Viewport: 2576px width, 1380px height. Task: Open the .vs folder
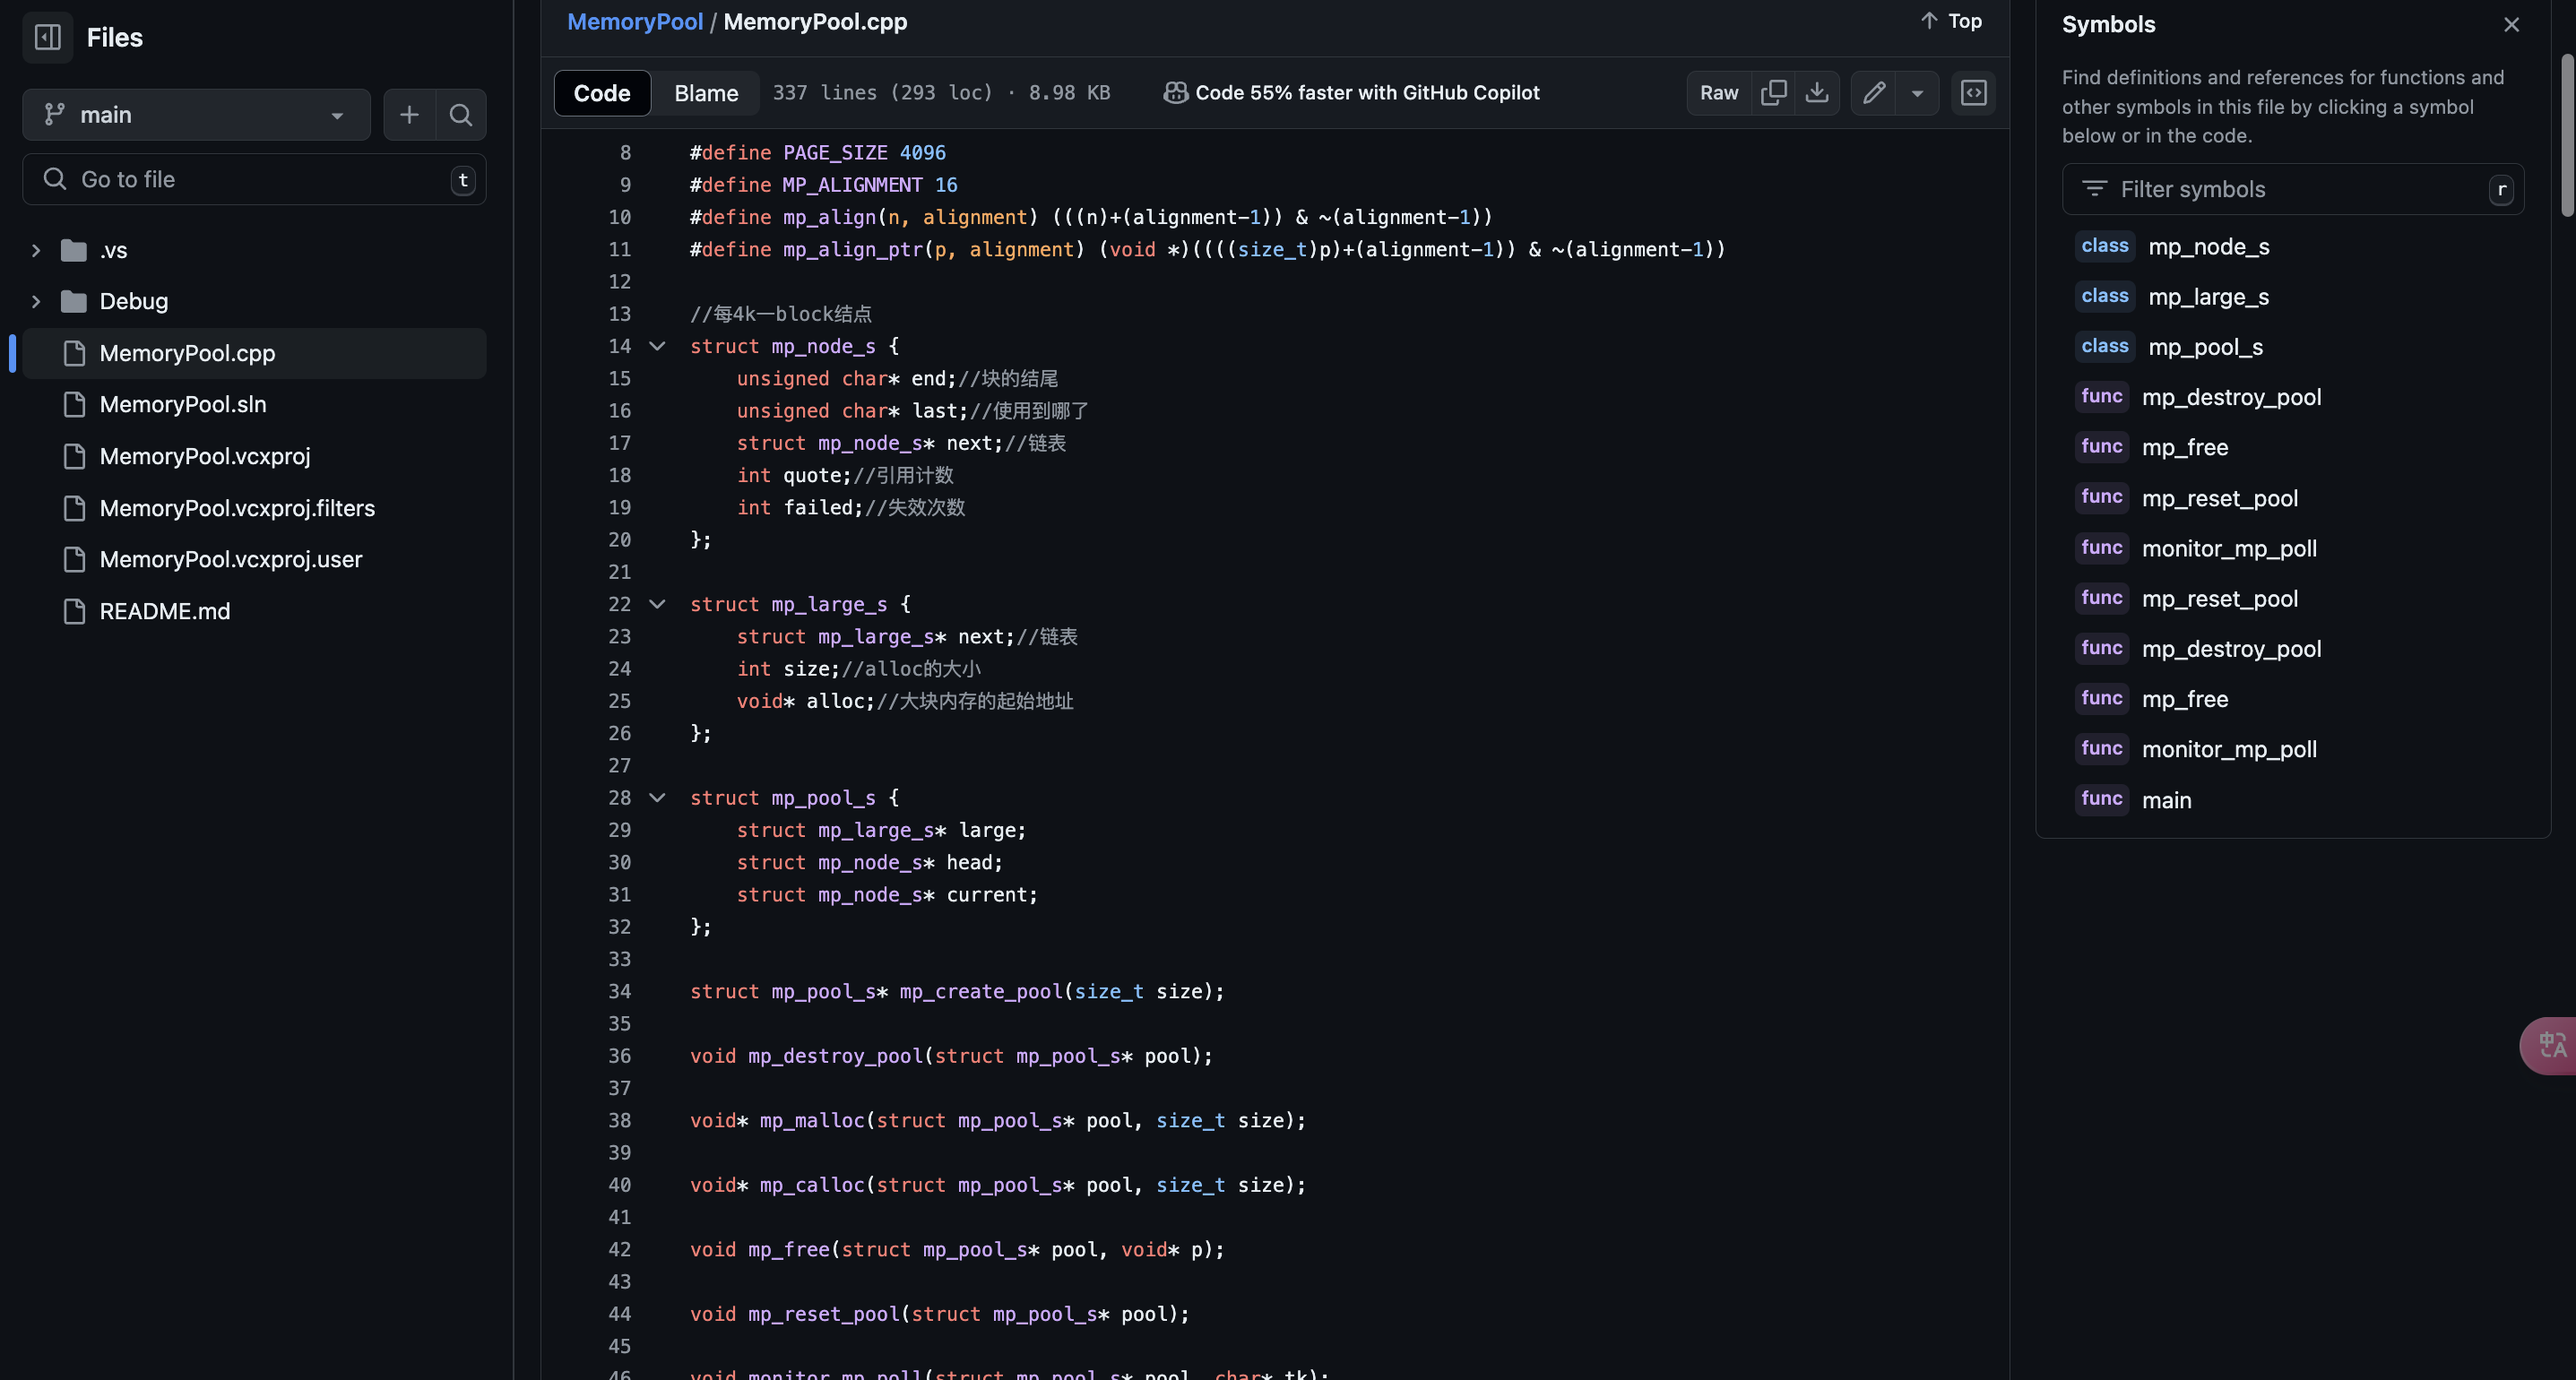(113, 250)
